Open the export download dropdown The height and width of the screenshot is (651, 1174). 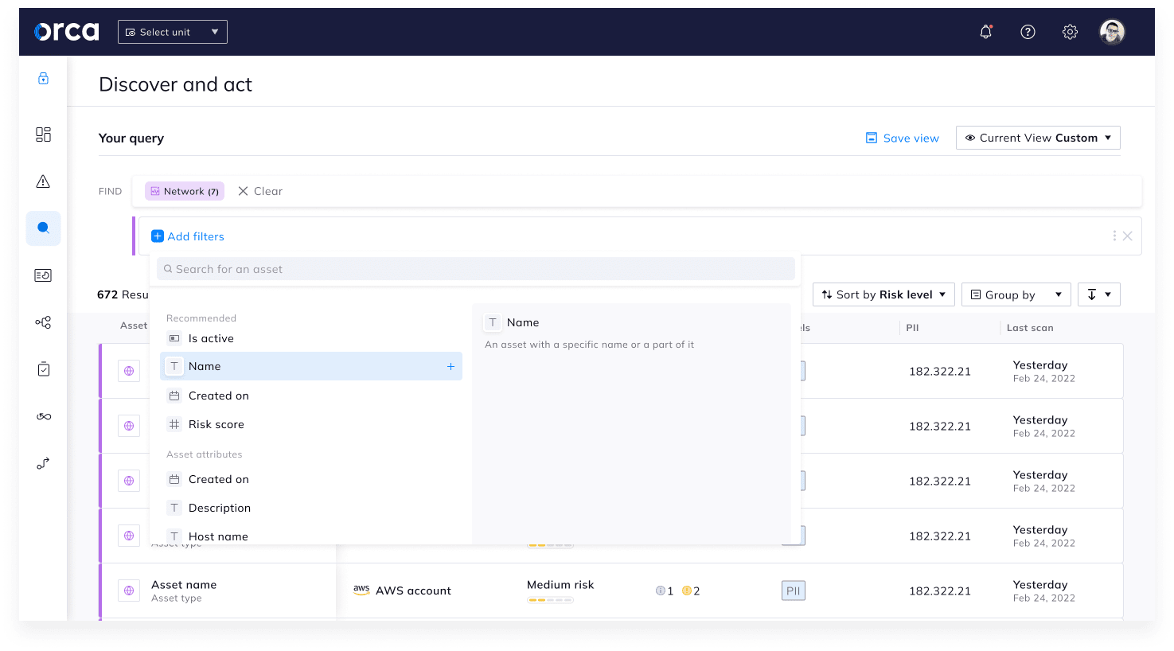(x=1098, y=294)
